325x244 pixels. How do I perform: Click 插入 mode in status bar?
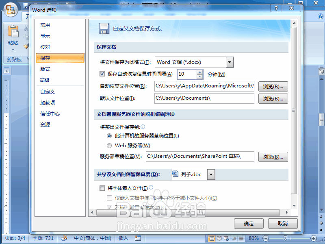click(123, 238)
